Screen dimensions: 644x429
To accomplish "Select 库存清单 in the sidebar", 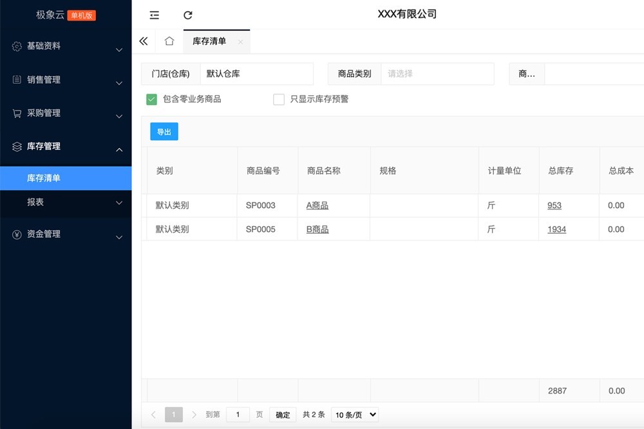I will (64, 177).
